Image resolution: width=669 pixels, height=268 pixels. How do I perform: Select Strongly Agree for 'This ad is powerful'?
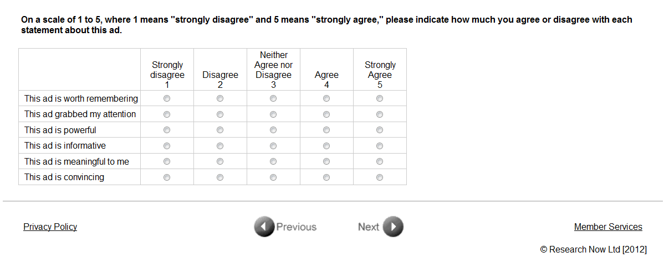380,130
